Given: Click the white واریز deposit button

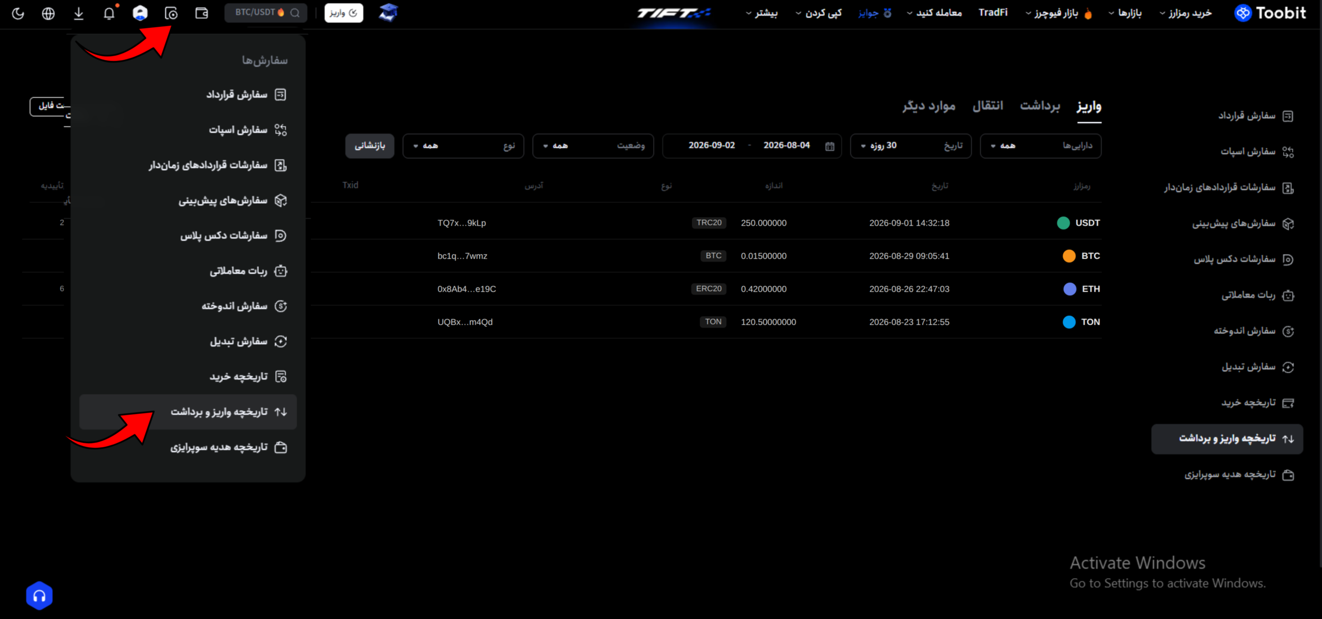Looking at the screenshot, I should pos(343,13).
